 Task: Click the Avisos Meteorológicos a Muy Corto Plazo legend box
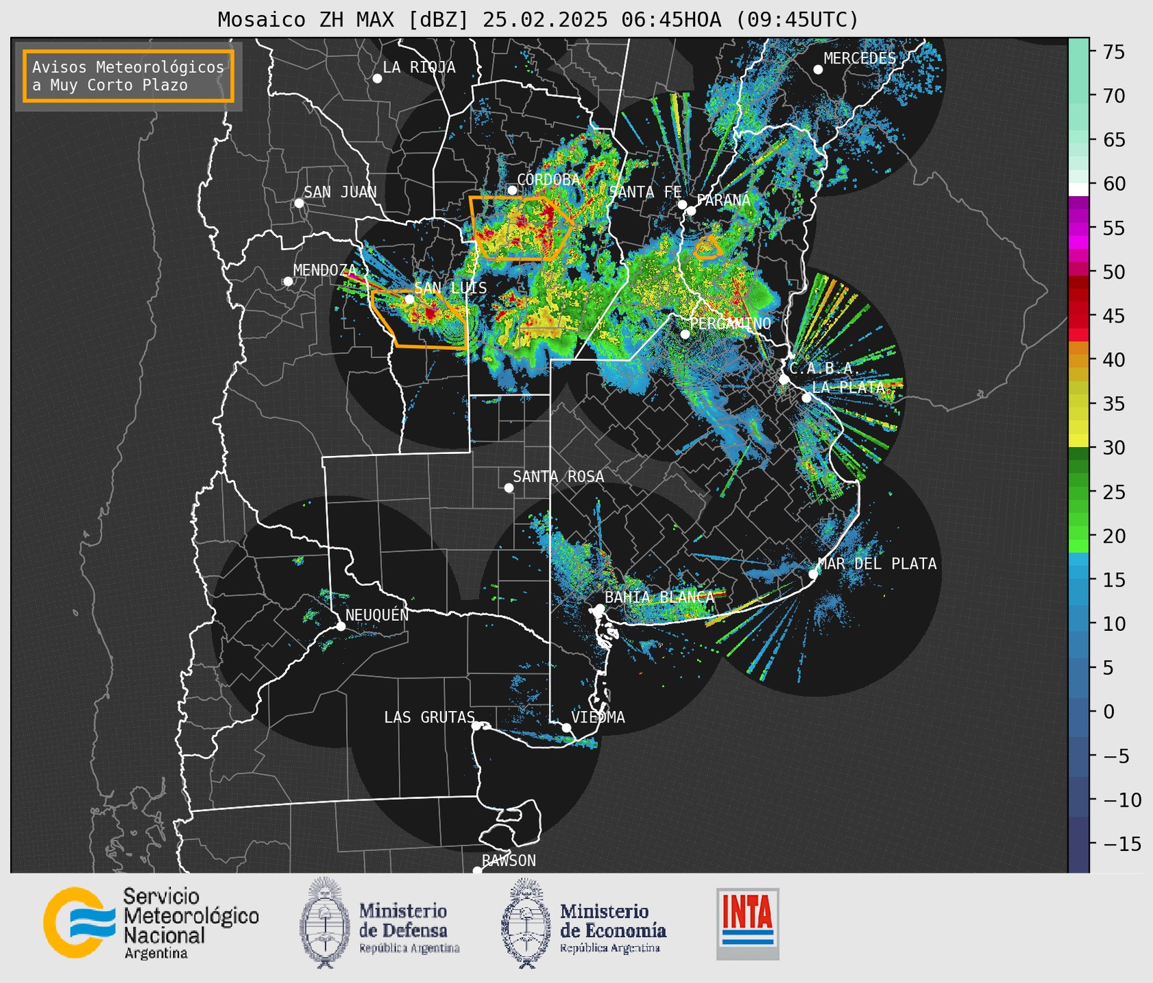point(128,76)
